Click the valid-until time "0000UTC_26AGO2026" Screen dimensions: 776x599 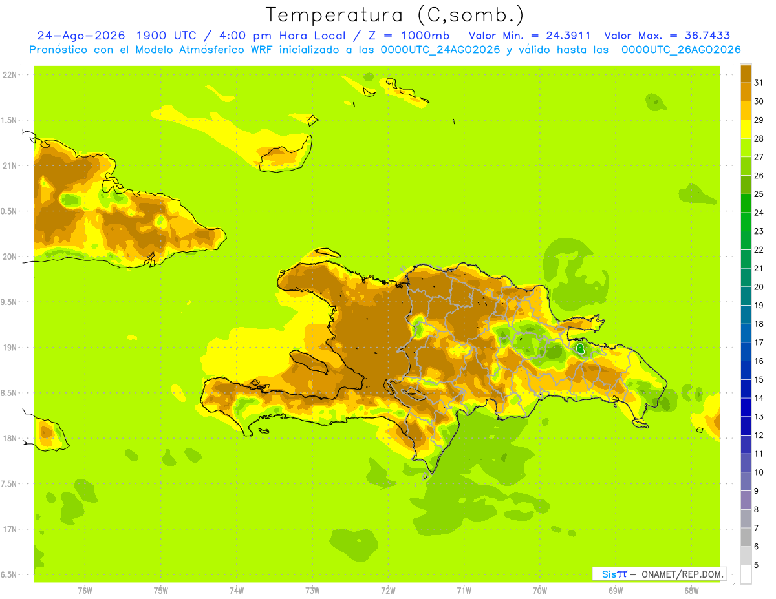[681, 50]
